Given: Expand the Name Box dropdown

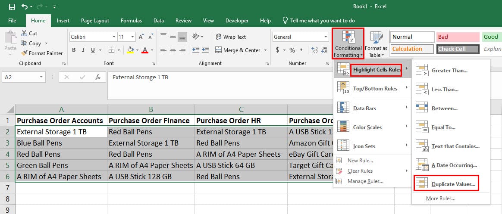Looking at the screenshot, I should pos(41,77).
